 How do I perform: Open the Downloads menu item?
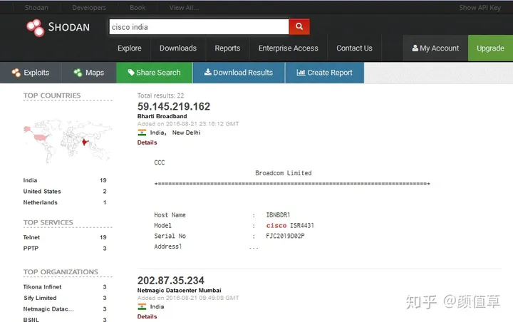178,48
